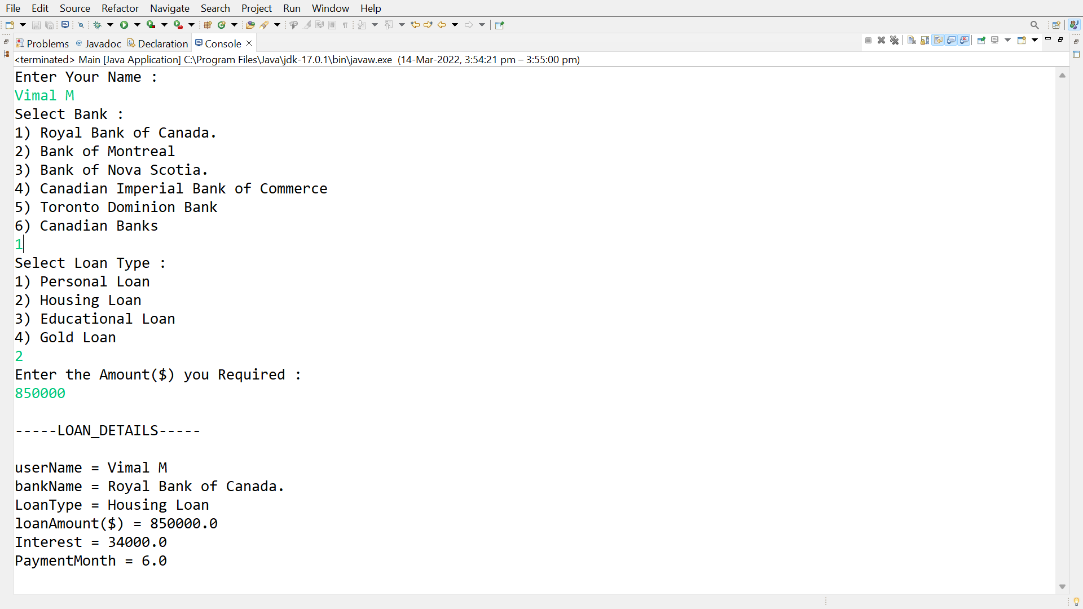Toggle the Scroll Lock console button
Image resolution: width=1083 pixels, height=609 pixels.
pos(924,40)
